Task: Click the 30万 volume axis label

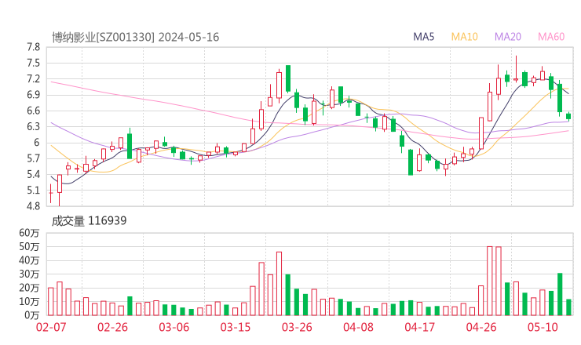Action: tap(29, 274)
